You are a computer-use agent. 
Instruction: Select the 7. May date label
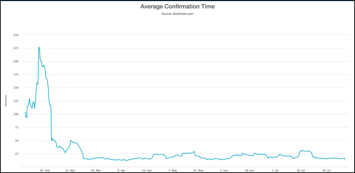pos(173,169)
